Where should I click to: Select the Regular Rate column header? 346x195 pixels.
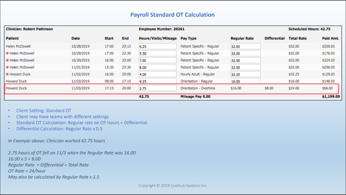(x=242, y=38)
